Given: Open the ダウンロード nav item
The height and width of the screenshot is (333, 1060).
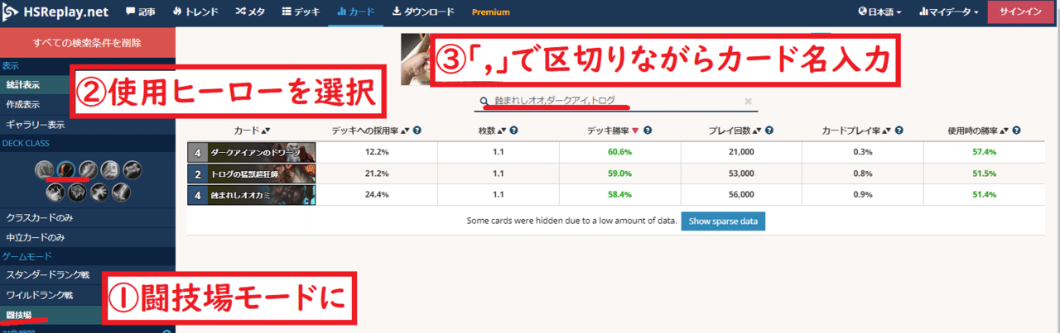Looking at the screenshot, I should (x=423, y=12).
